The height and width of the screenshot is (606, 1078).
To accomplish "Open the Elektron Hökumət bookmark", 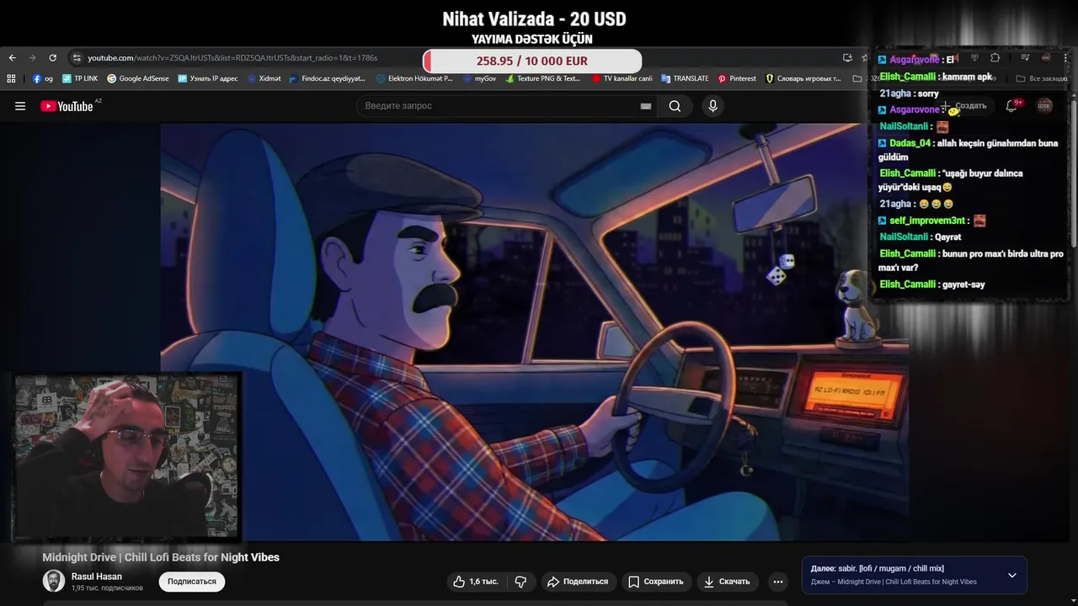I will 414,78.
